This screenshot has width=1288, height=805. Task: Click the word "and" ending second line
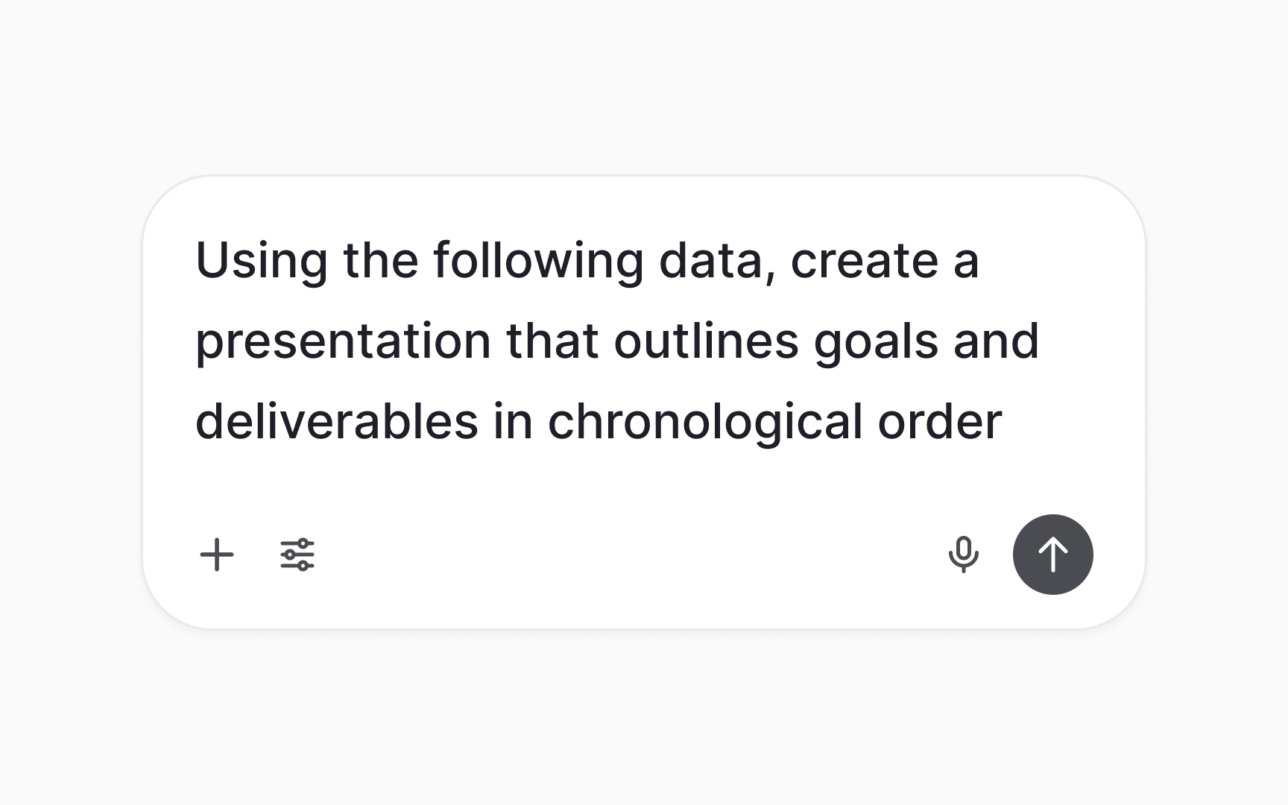point(996,341)
